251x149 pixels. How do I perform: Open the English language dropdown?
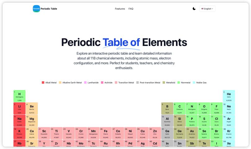coord(207,9)
